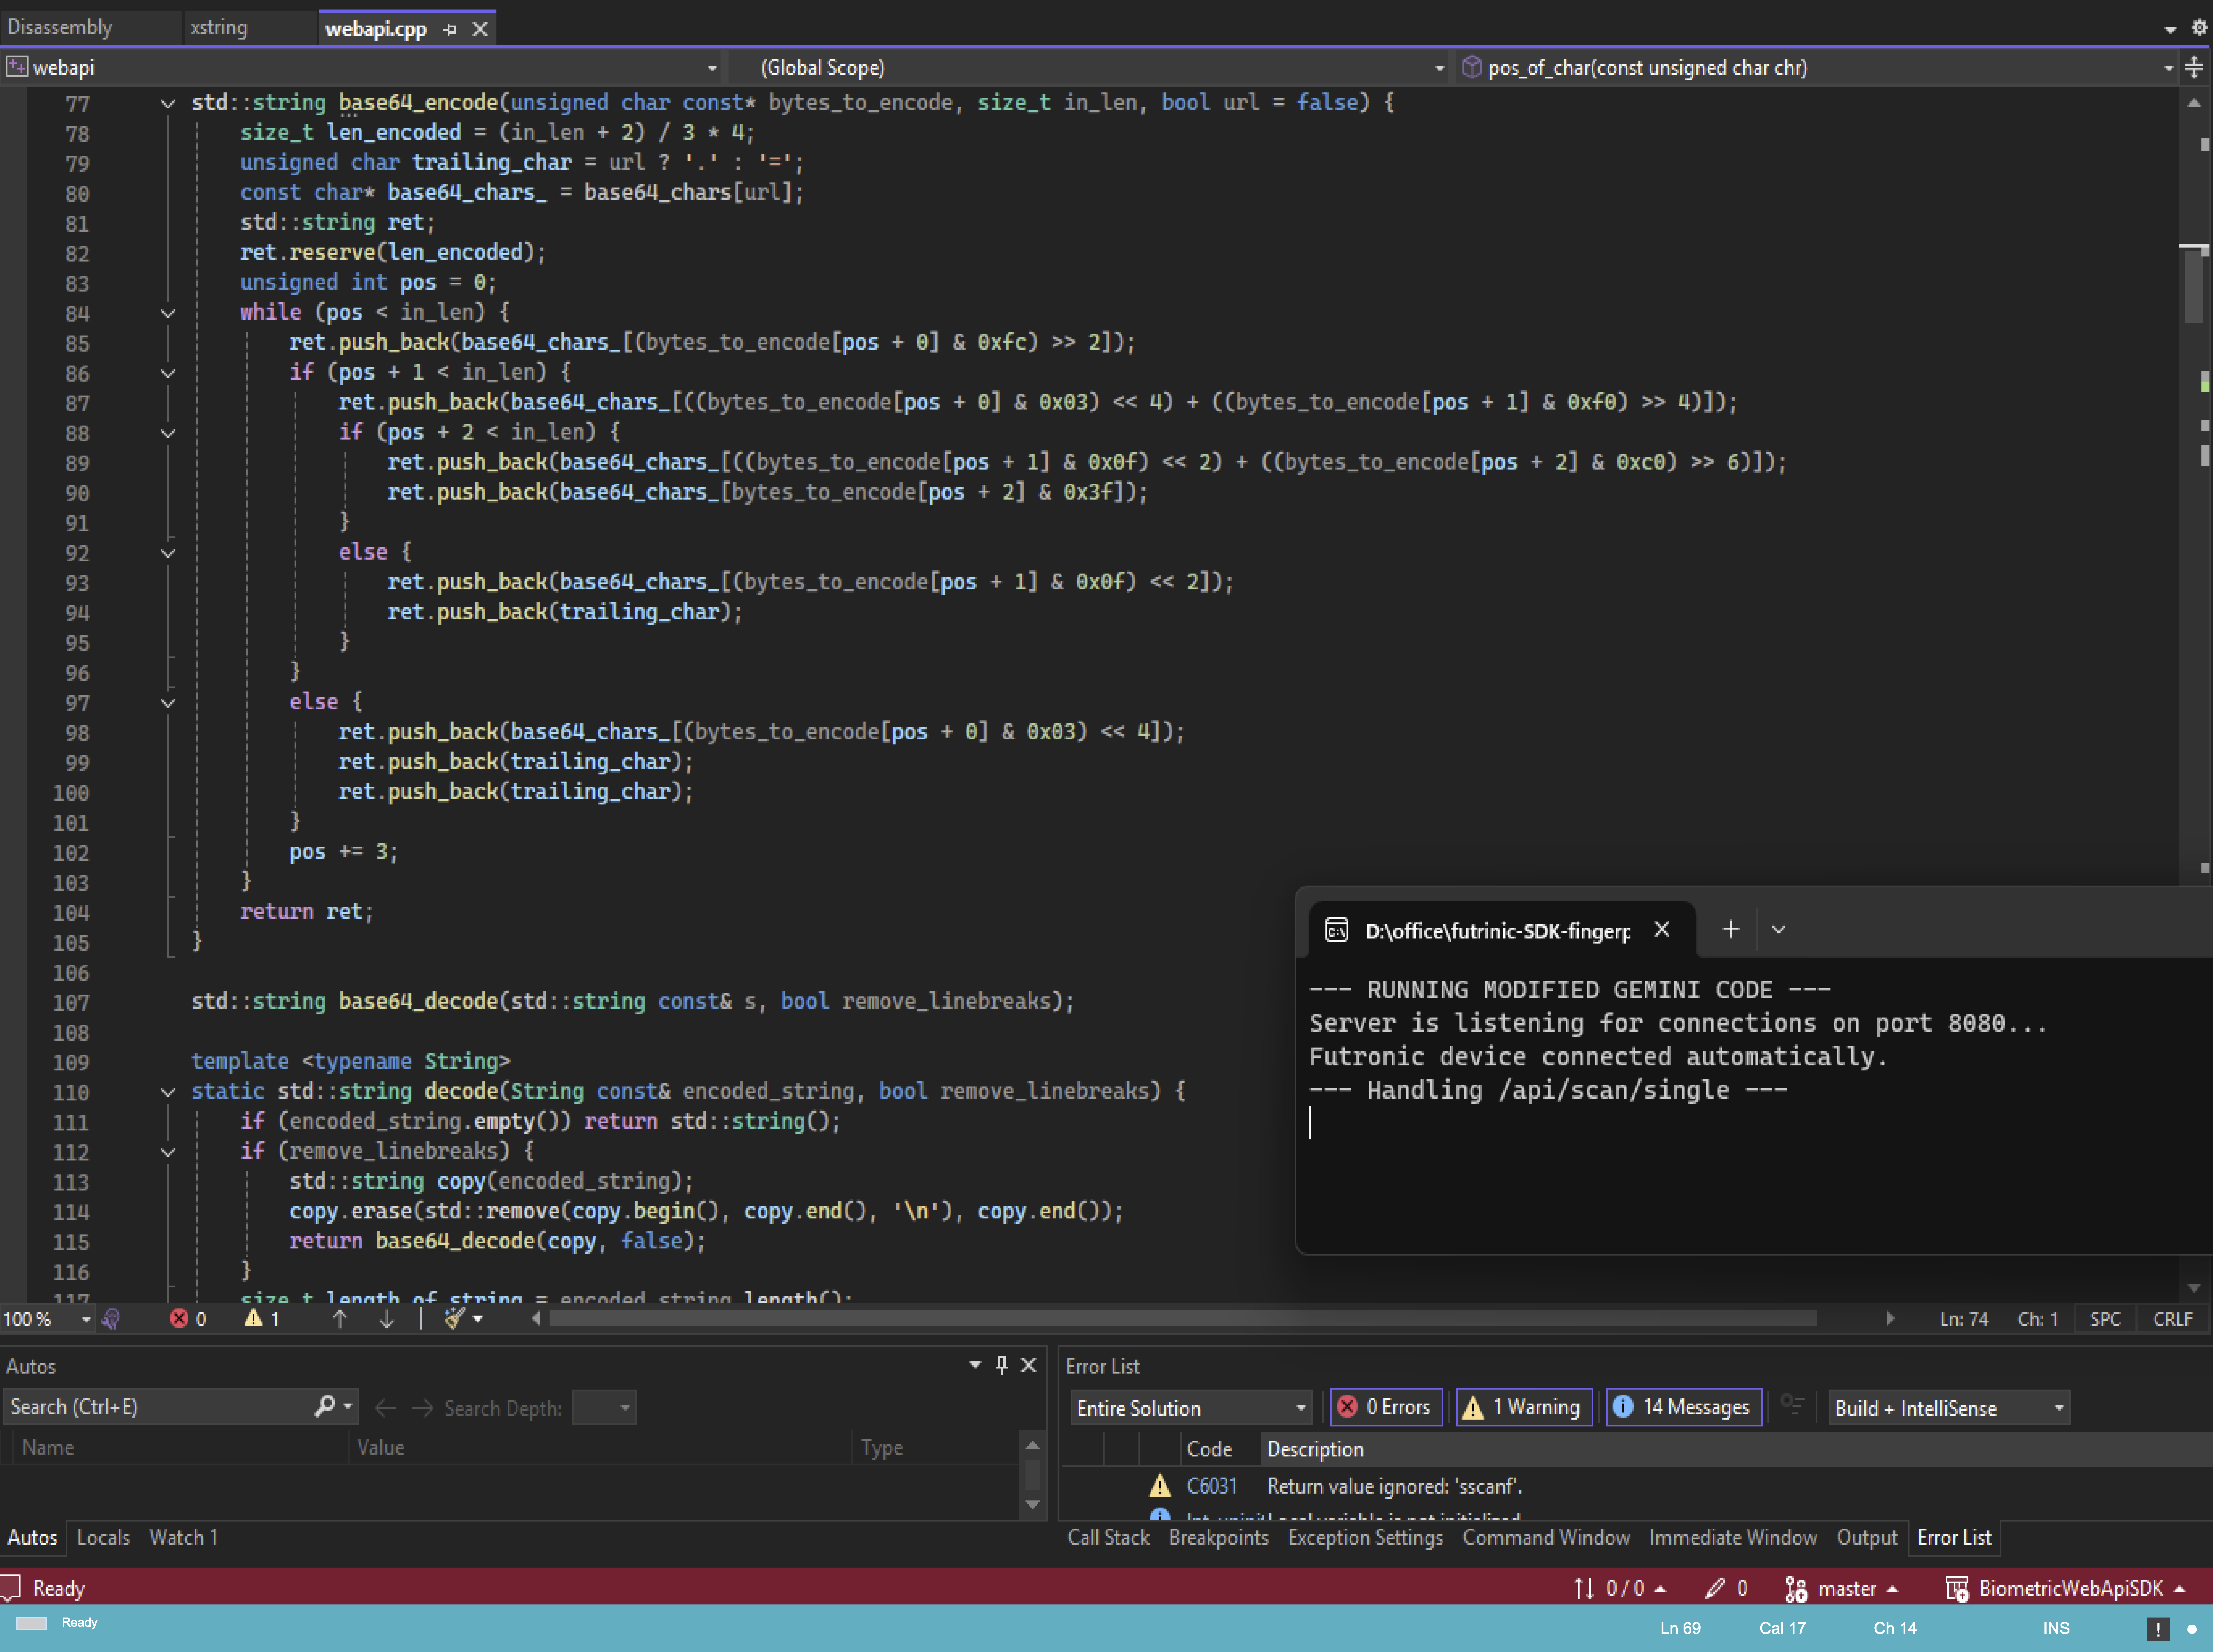Go to next issue with down arrow
Viewport: 2213px width, 1652px height.
[387, 1319]
